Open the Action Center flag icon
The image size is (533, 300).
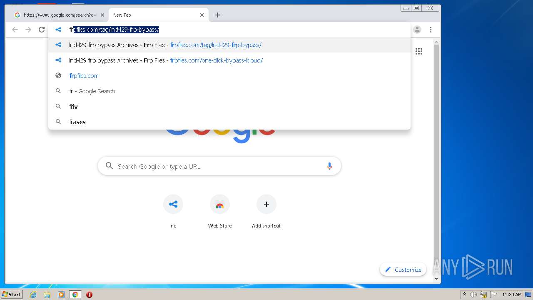(493, 295)
